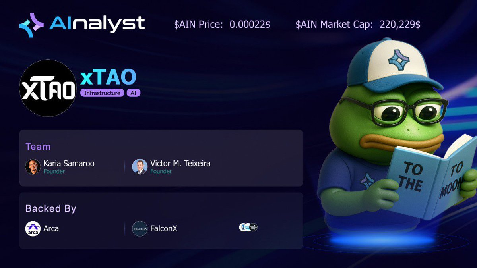The image size is (477, 268).
Task: Click the Arca backer logo
Action: tap(33, 229)
